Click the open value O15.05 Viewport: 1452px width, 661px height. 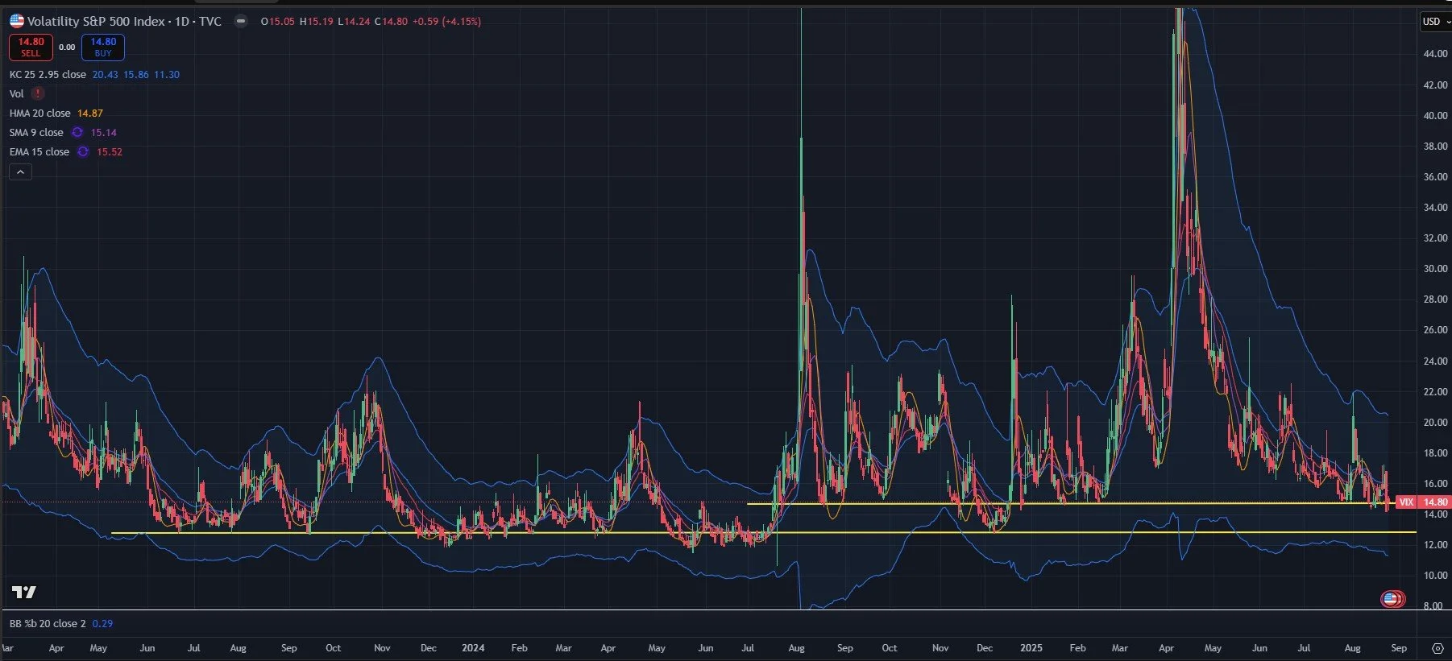278,22
